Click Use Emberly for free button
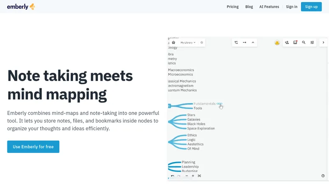Screen dimensions: 329x185 [x=33, y=147]
